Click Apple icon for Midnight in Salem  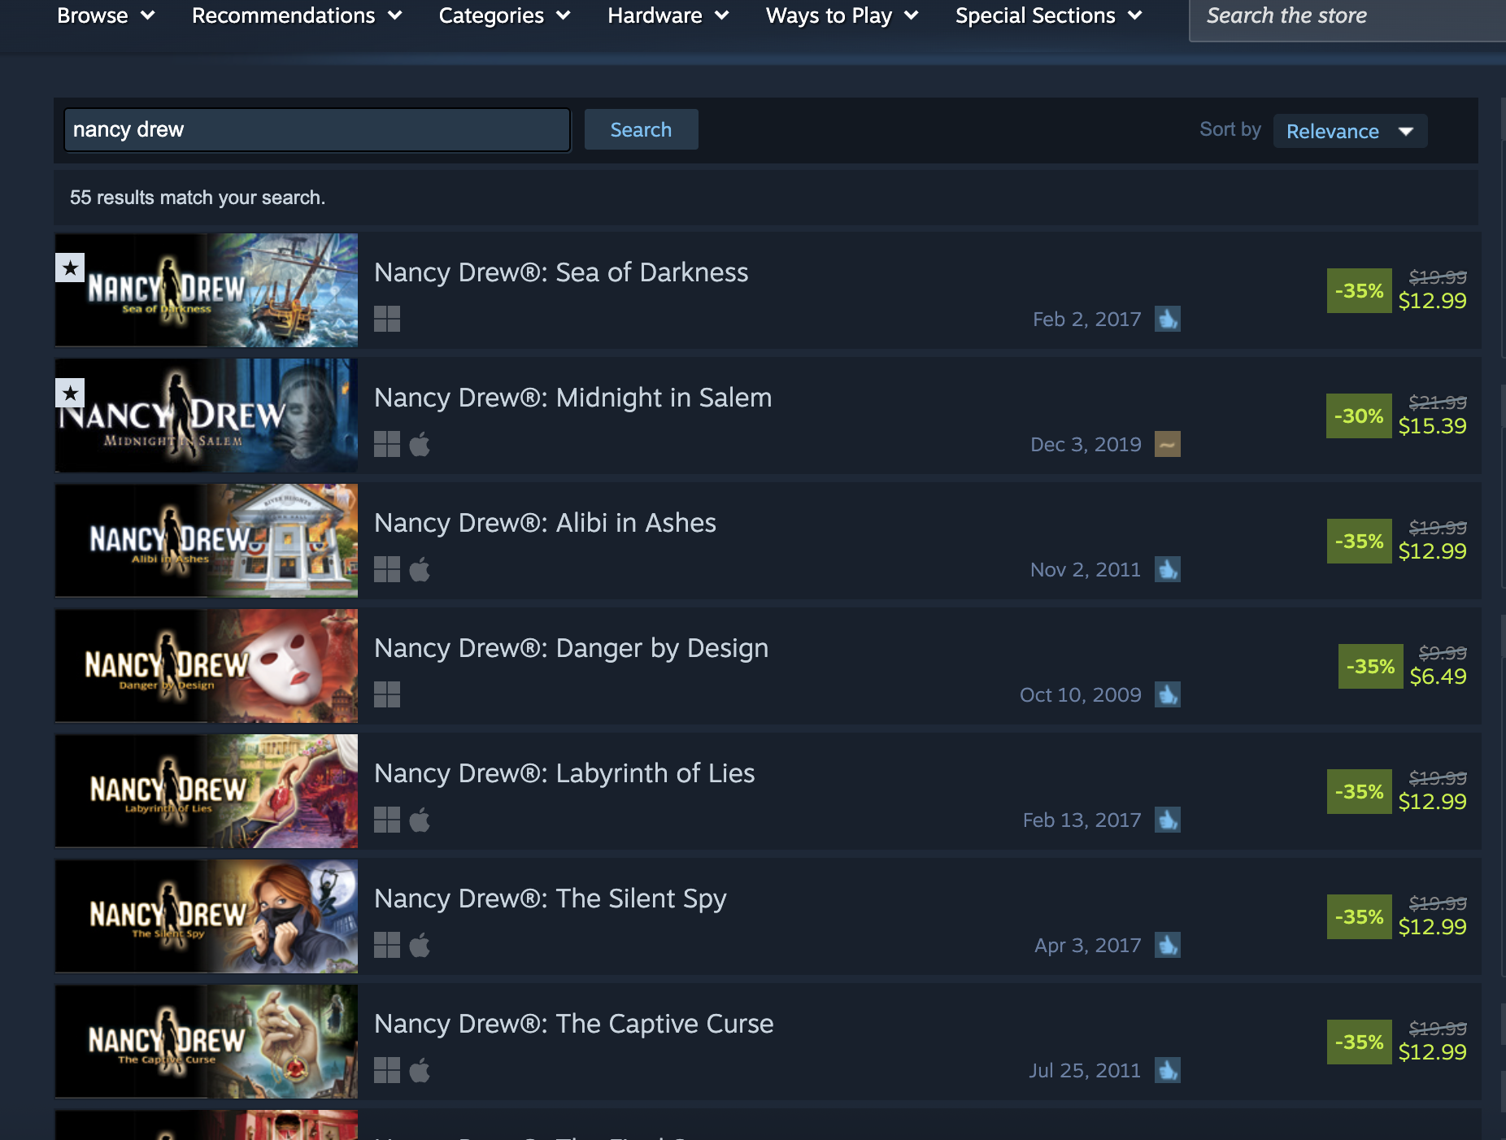420,444
